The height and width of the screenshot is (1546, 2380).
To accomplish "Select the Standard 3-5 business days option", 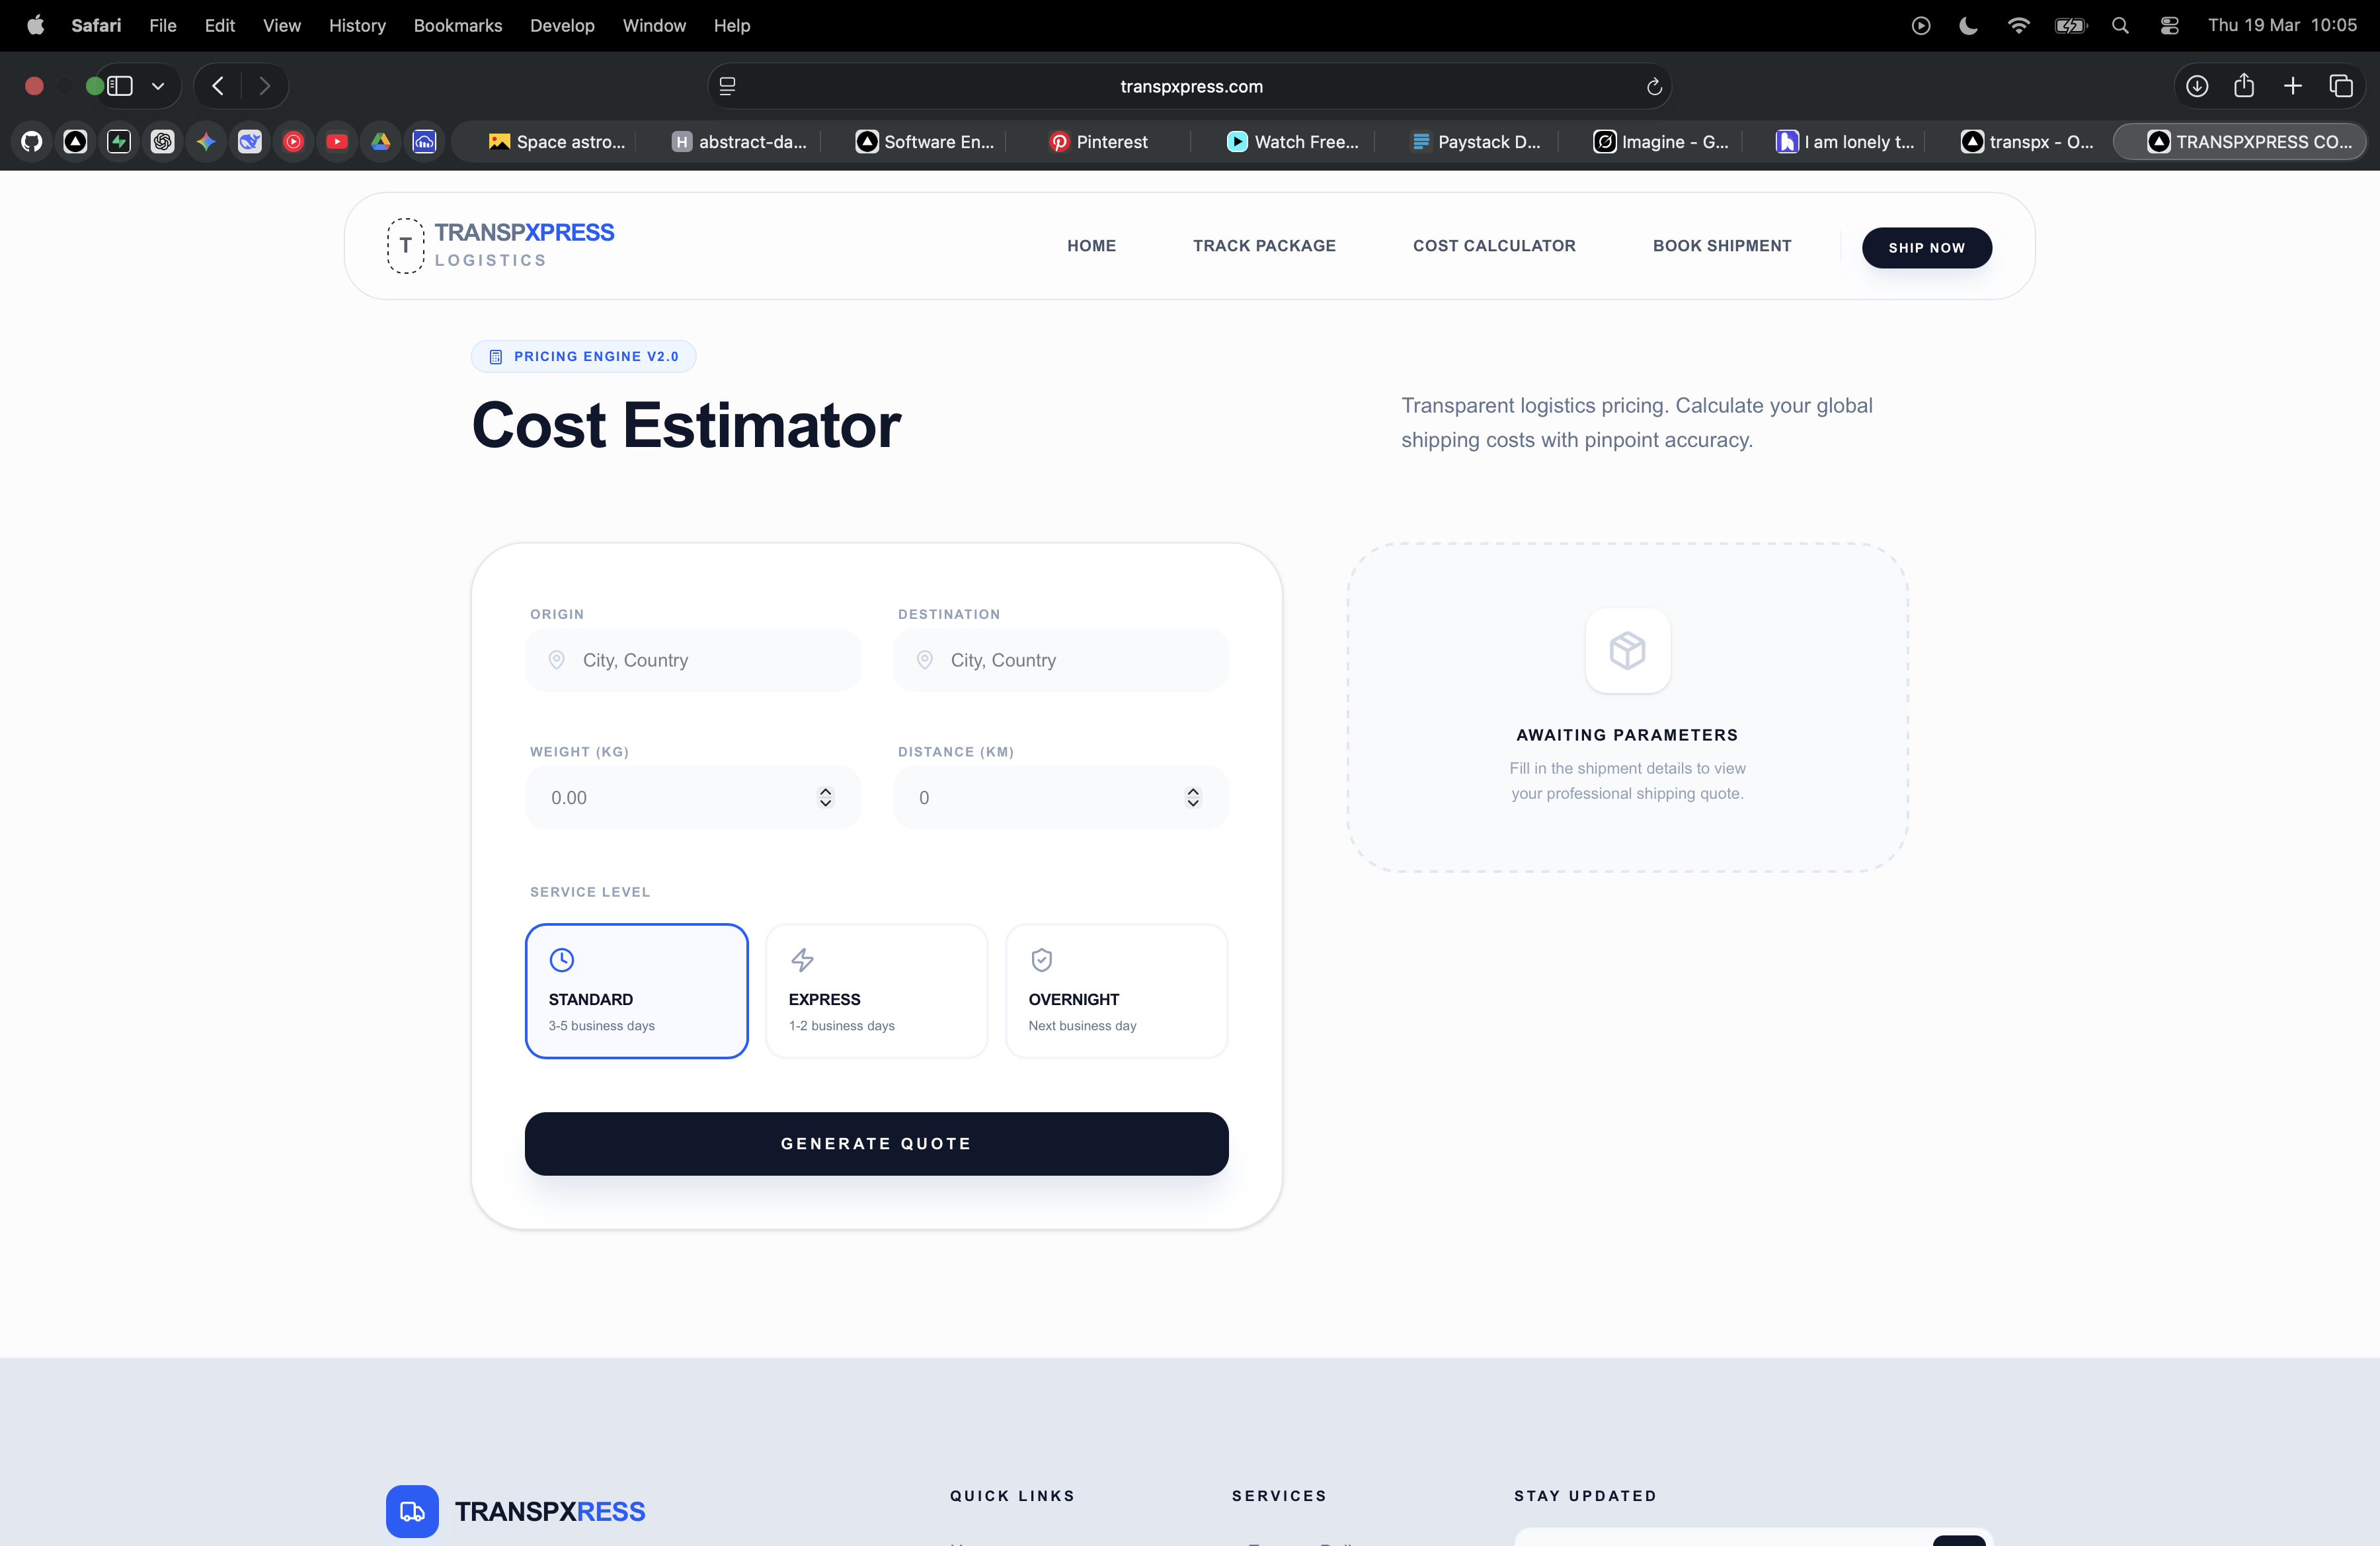I will coord(637,991).
